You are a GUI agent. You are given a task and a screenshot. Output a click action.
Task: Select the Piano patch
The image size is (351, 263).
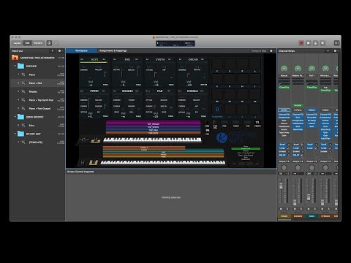pos(38,75)
